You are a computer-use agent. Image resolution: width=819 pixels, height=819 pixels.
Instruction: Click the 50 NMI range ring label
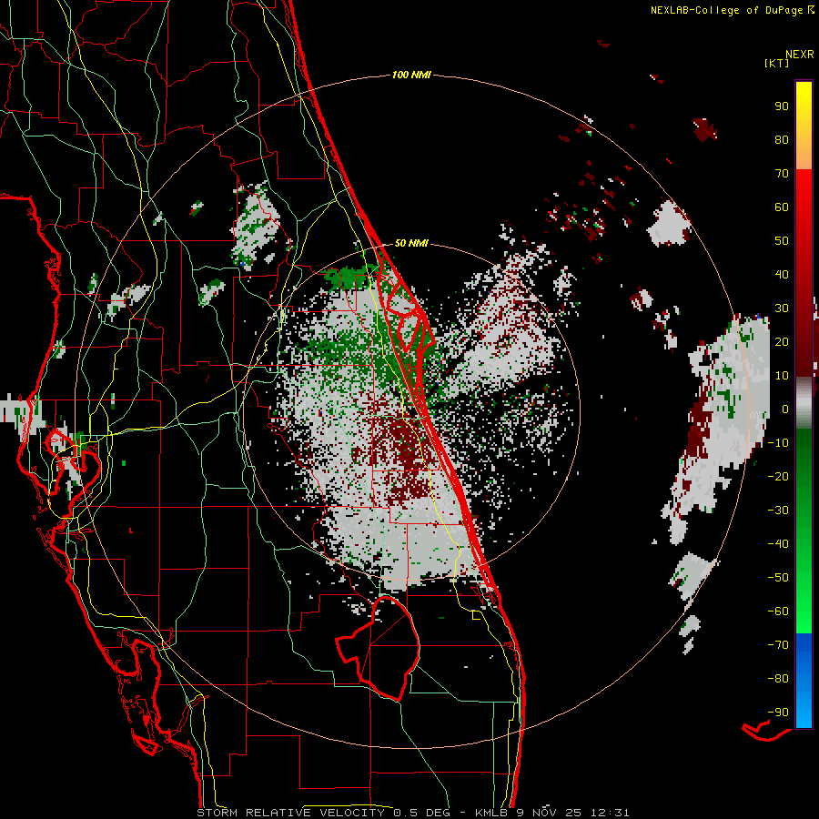tap(411, 243)
